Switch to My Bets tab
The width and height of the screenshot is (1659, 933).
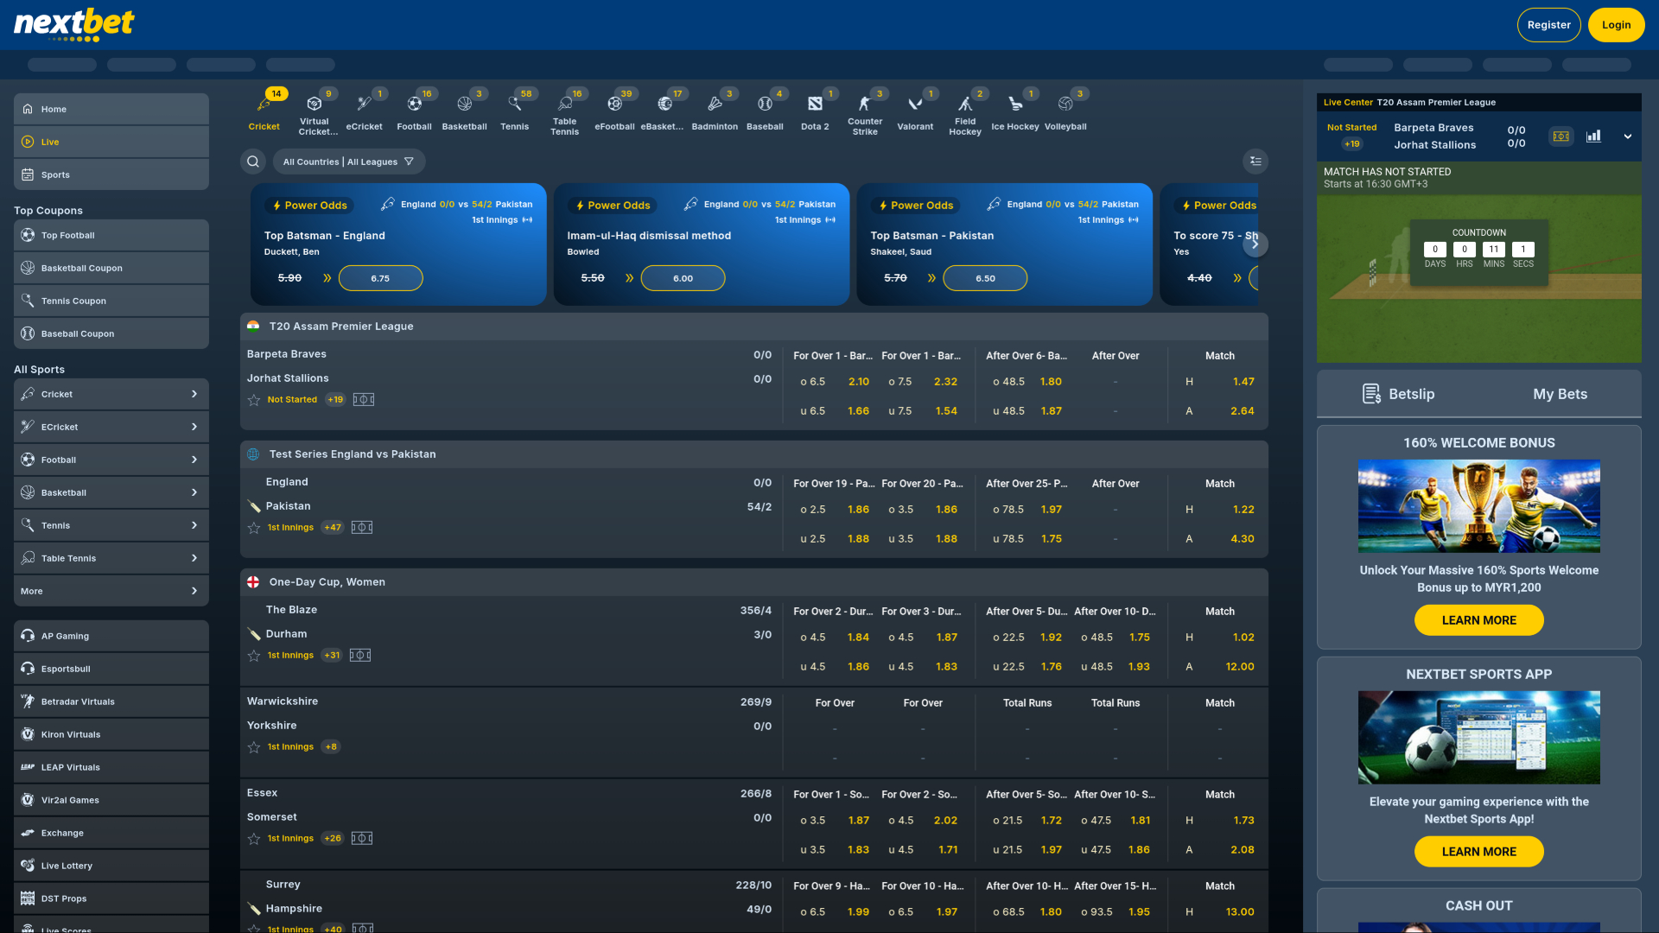coord(1560,394)
